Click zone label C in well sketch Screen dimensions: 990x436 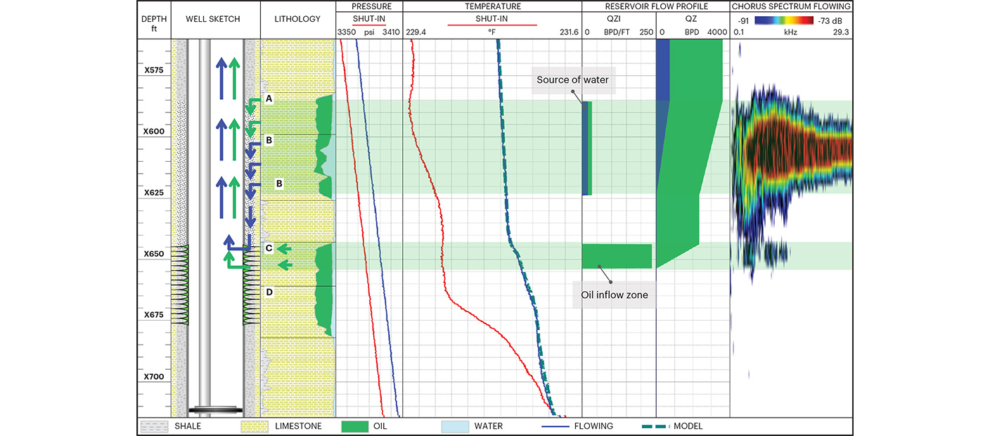coord(269,248)
